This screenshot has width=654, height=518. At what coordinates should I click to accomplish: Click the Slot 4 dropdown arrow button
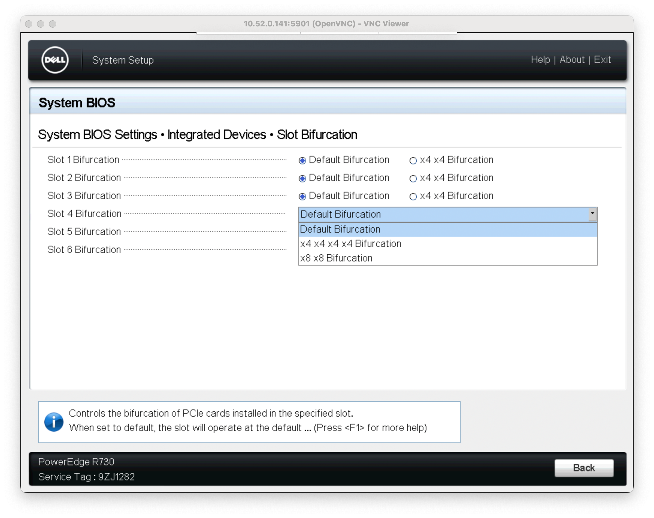click(592, 214)
